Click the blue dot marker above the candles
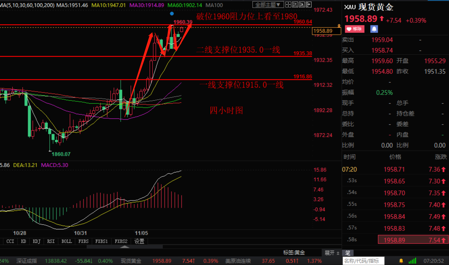This screenshot has height=265, width=449. [172, 14]
